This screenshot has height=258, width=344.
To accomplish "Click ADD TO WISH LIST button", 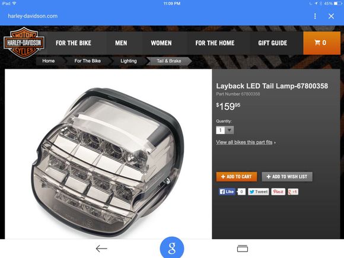I will [287, 177].
